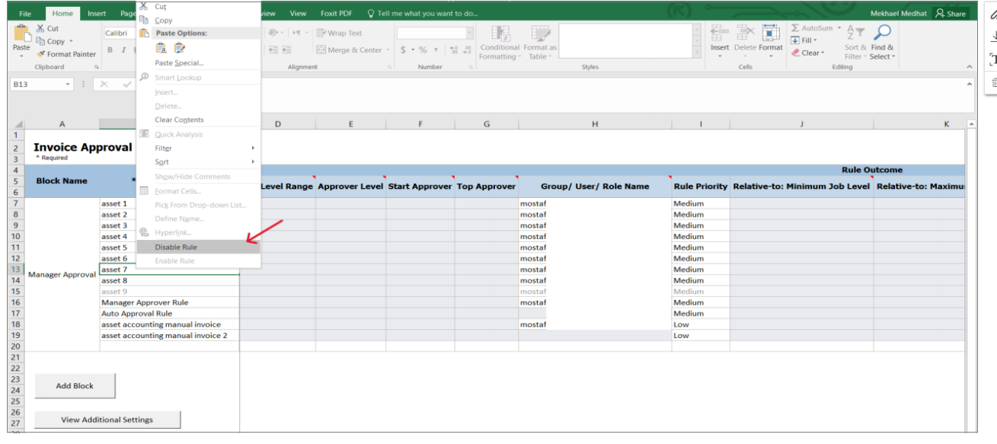Click the Format cells icon in ribbon

tap(771, 33)
